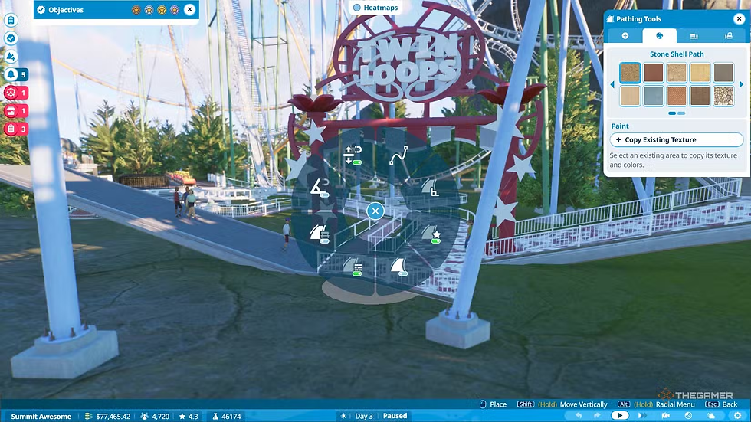
Task: Open the bell notifications showing 5
Action: tap(16, 74)
